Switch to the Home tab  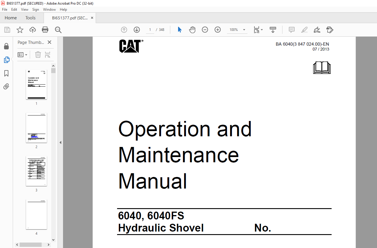click(11, 18)
